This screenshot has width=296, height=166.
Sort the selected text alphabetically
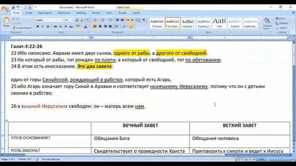coord(138,20)
